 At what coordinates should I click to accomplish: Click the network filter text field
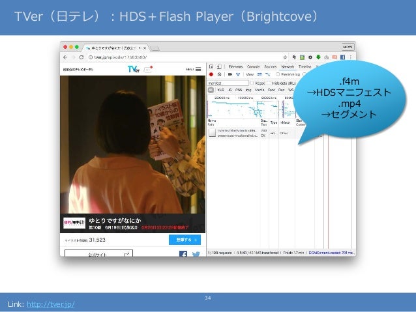coord(228,83)
